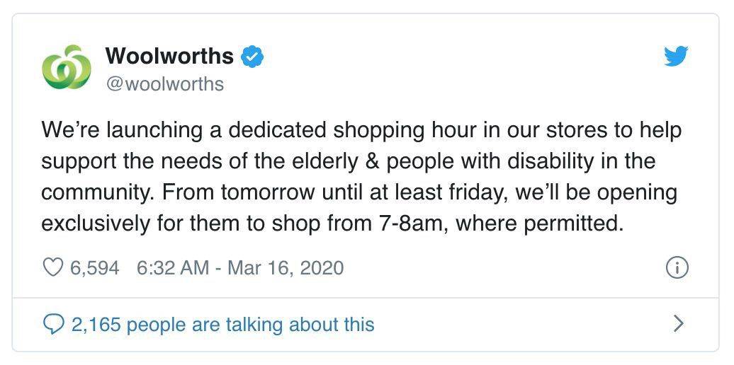The height and width of the screenshot is (365, 734).
Task: Click the 6,594 likes count
Action: pos(95,268)
